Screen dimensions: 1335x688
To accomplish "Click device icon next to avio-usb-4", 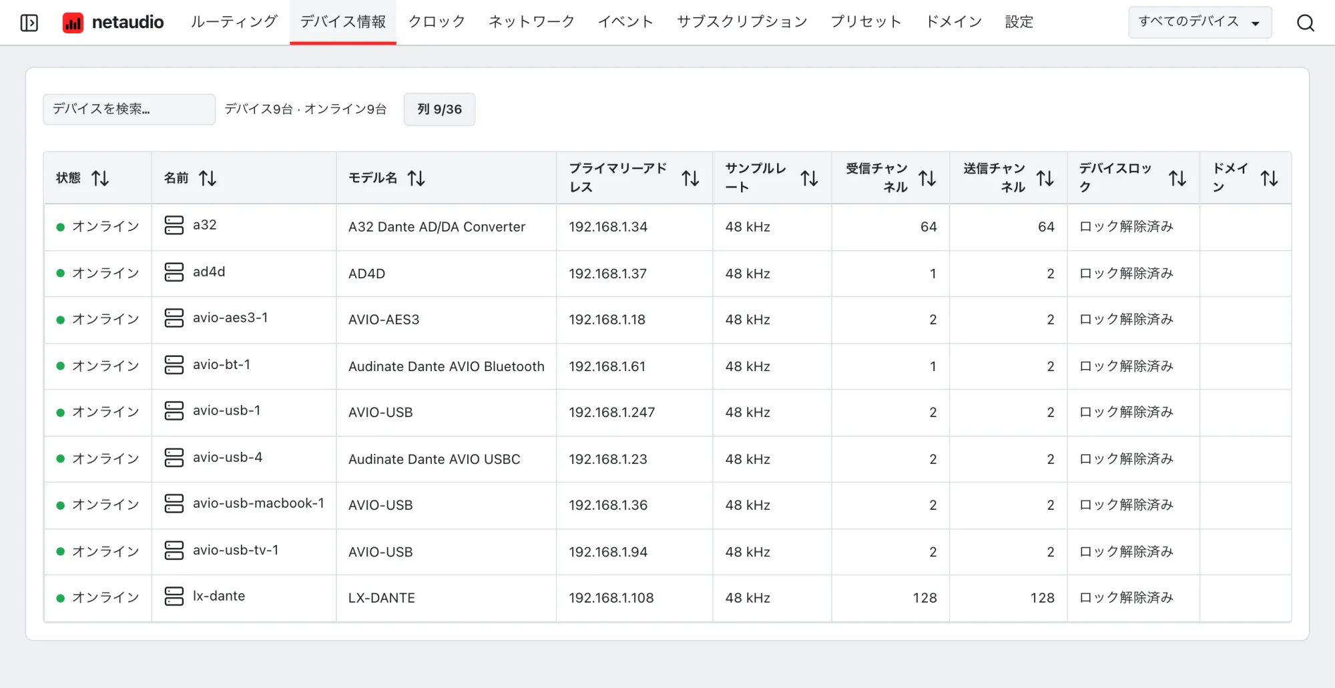I will tap(174, 458).
